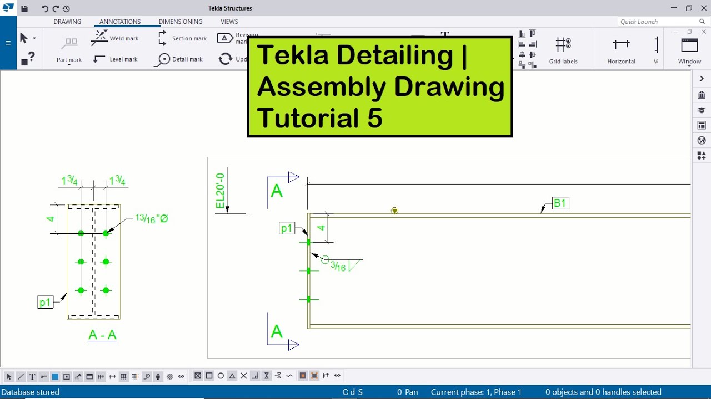
Task: Click the top-left align objects icon
Action: pyautogui.click(x=522, y=34)
